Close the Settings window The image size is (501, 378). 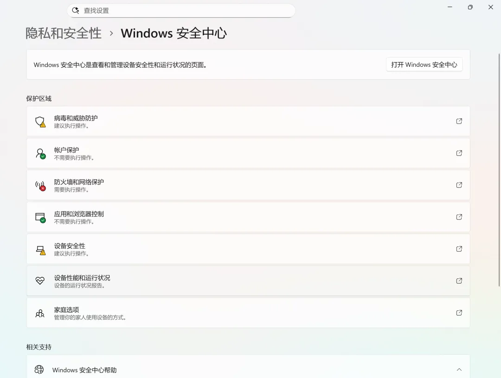[x=491, y=7]
